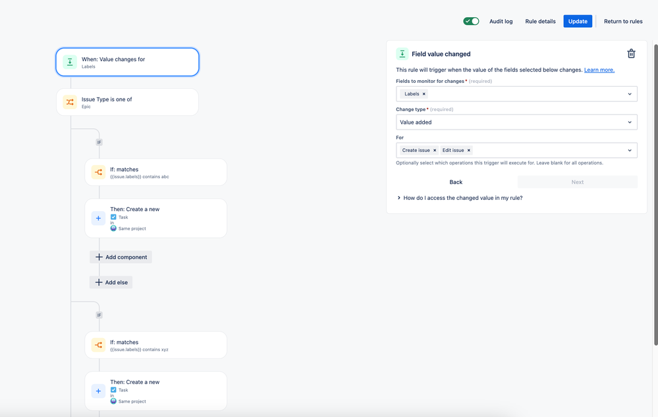This screenshot has height=417, width=658.
Task: Remove the Edit issue operation tag
Action: 469,151
